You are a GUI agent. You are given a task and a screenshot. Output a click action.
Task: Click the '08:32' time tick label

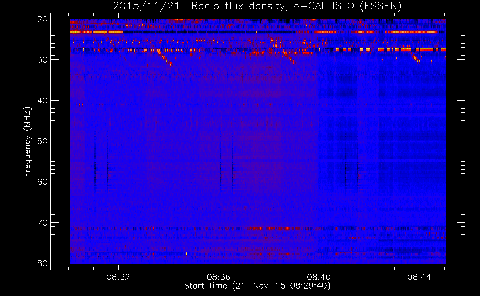pyautogui.click(x=119, y=277)
